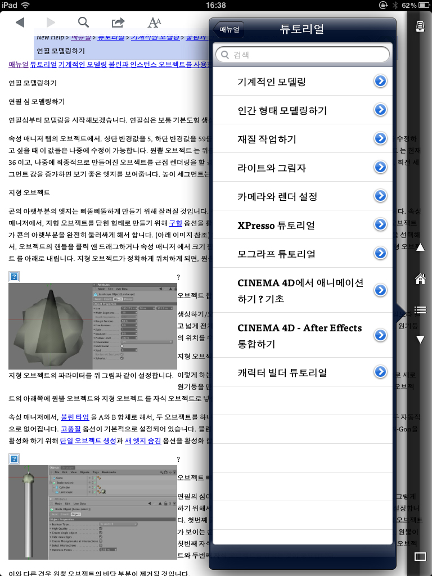
Task: Tap question mark icon above pencil image
Action: pos(14,459)
